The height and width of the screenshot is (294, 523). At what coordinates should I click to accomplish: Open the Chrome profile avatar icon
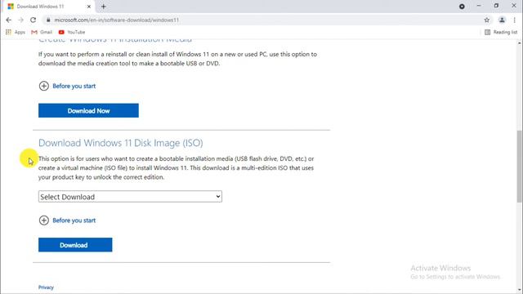pos(502,20)
